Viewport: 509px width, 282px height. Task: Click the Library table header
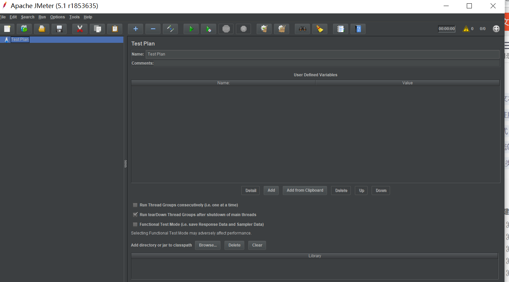[x=315, y=256]
